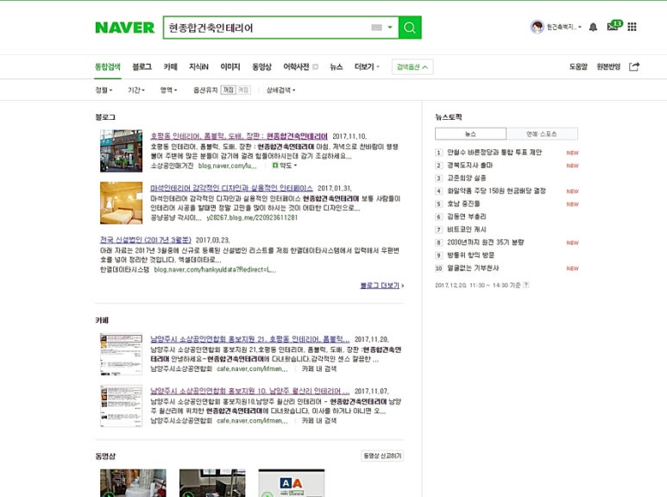Open the 마석인테리어 blog result title
Screen dimensions: 667x497
231,188
